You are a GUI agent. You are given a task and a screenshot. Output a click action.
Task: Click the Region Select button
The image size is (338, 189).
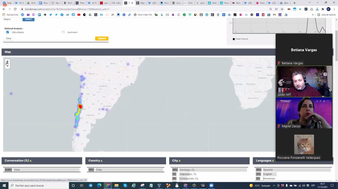click(28, 19)
